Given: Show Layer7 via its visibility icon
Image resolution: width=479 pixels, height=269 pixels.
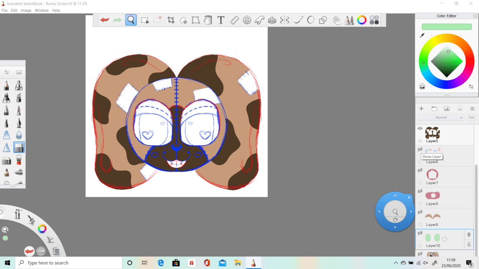Looking at the screenshot, I should (x=420, y=171).
